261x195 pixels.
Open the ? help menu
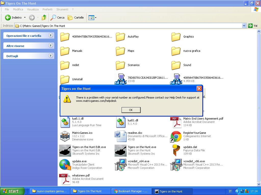[x=73, y=9]
